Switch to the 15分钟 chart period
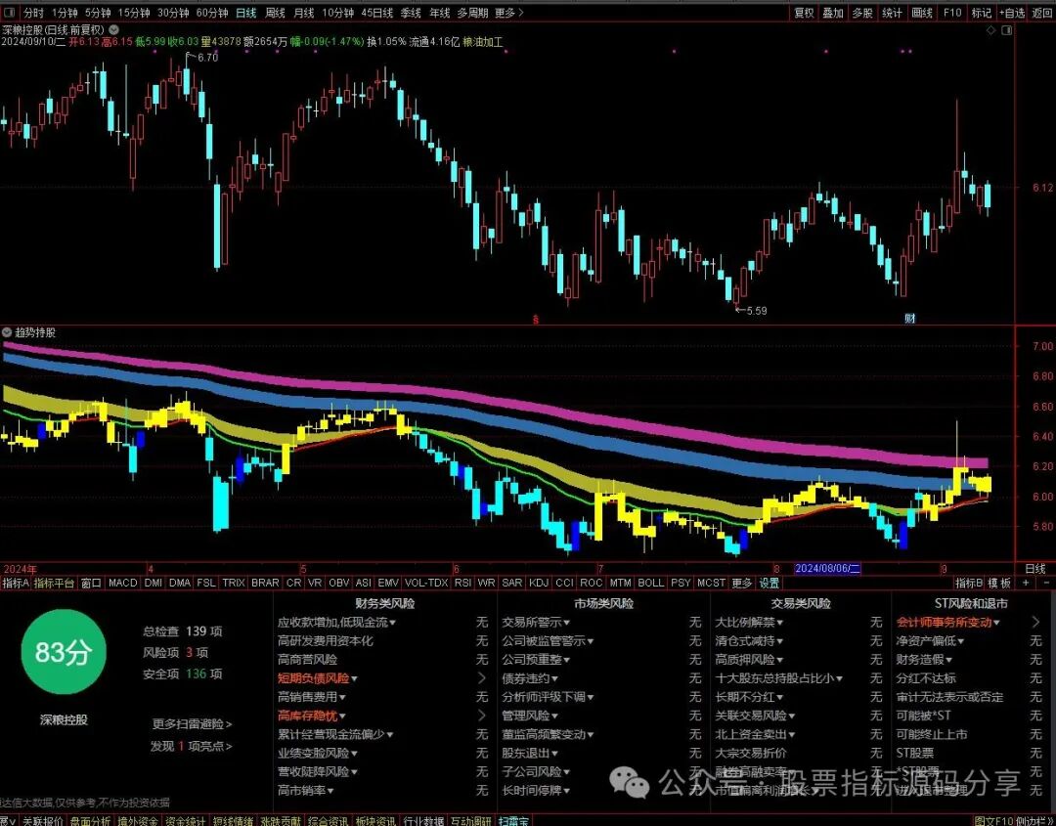Image resolution: width=1056 pixels, height=826 pixels. pyautogui.click(x=133, y=13)
